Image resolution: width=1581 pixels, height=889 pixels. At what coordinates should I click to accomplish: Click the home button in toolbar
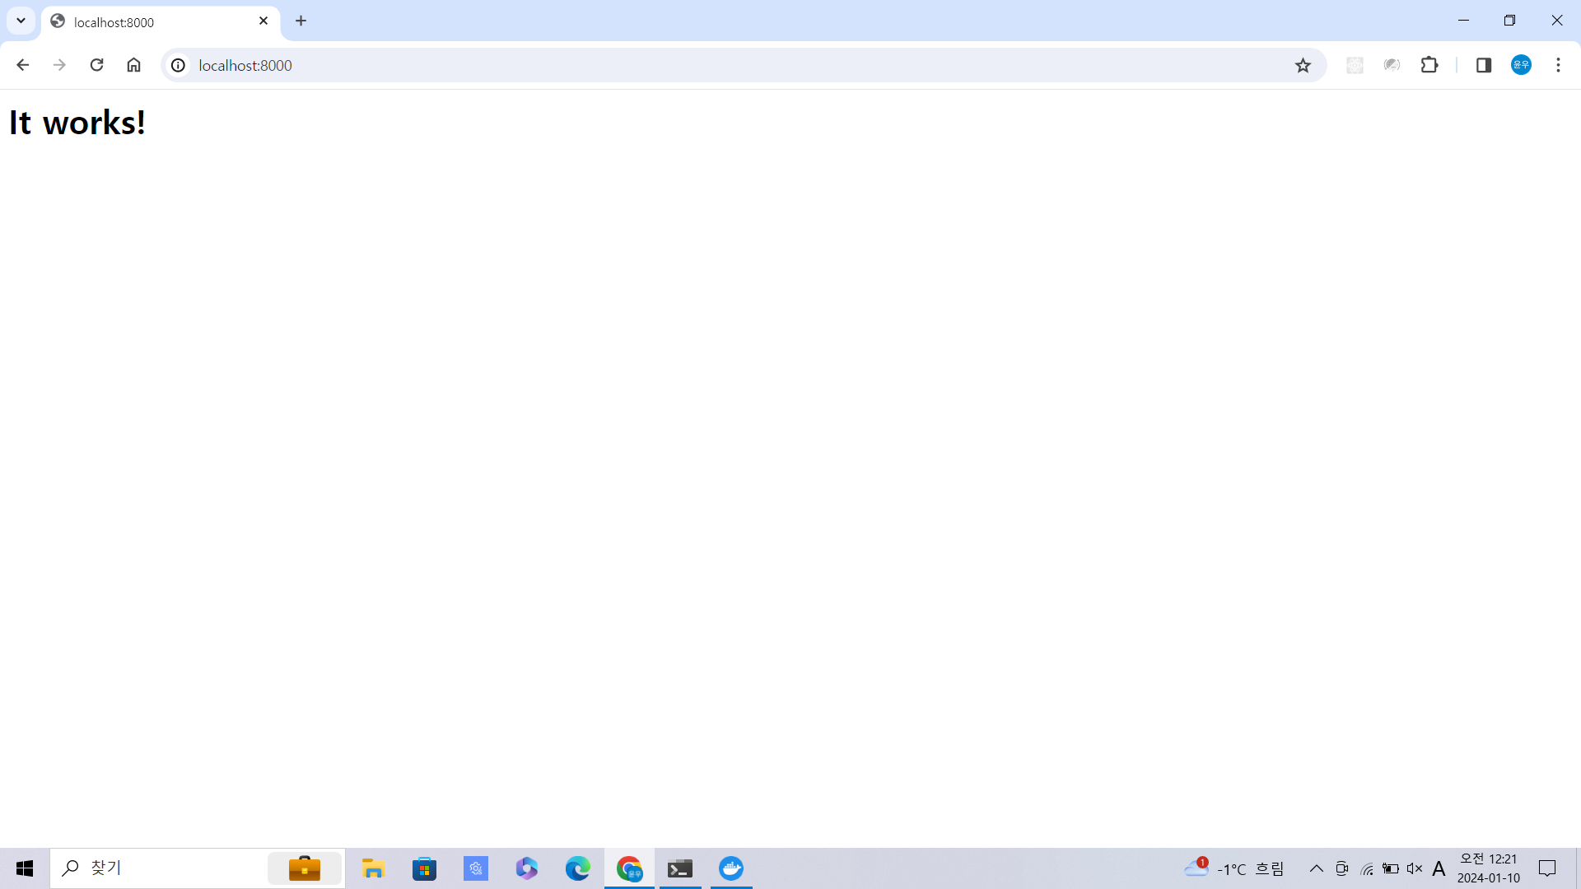(133, 65)
